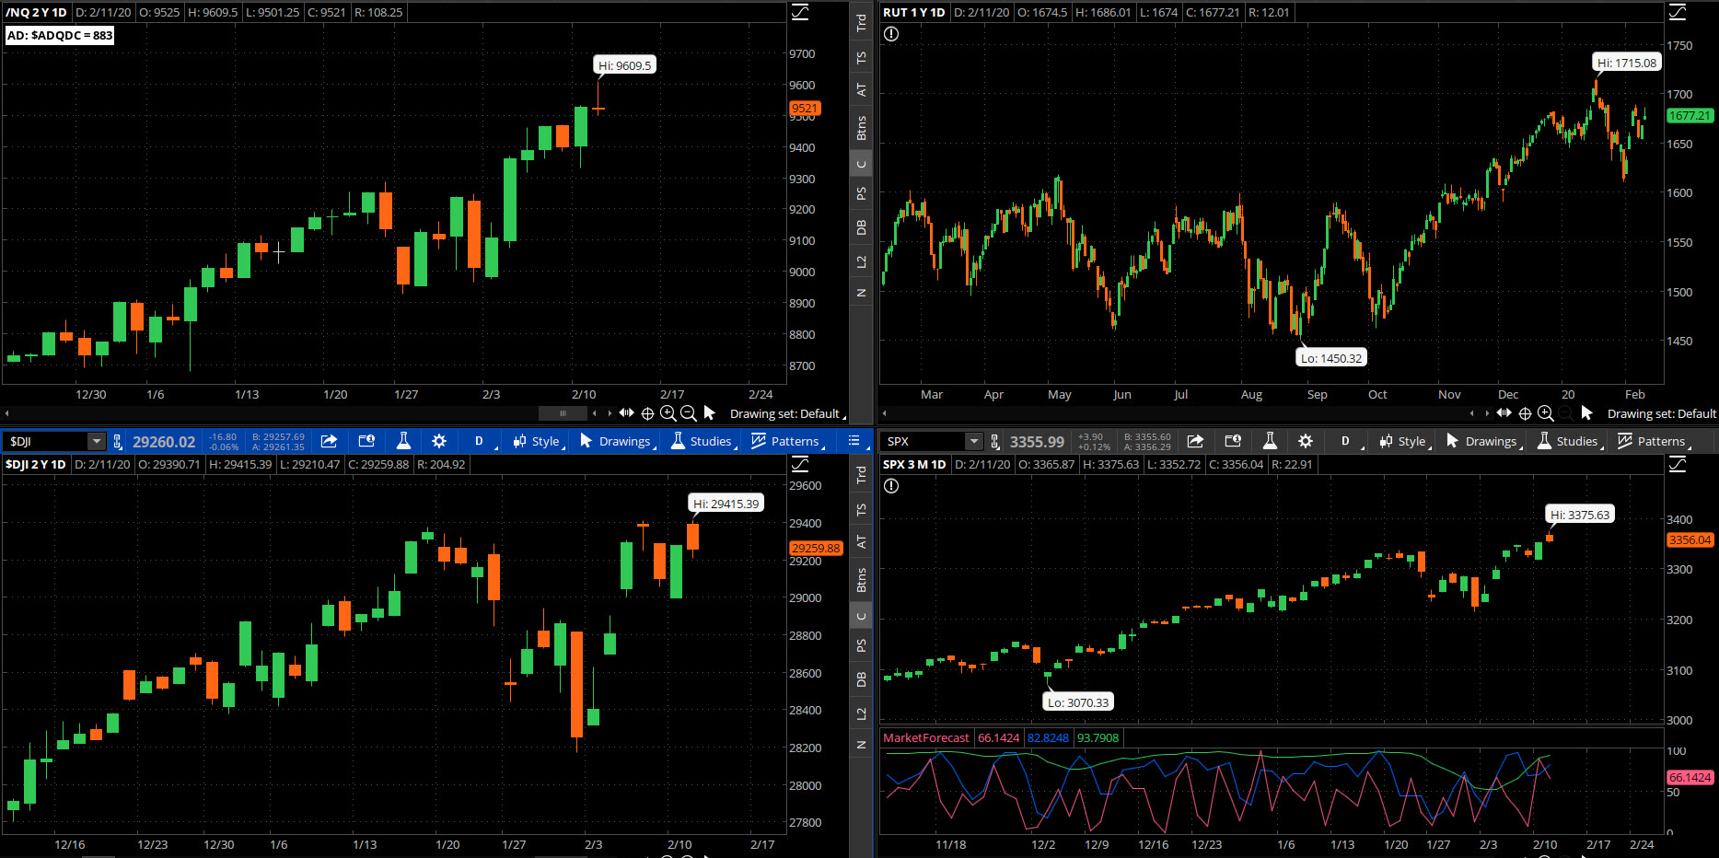Open the alert icon on RUT chart
Screen dimensions: 1719x858
pos(891,34)
